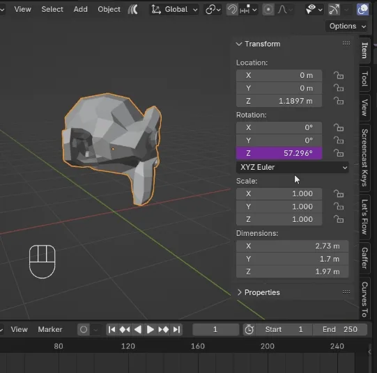Click Location Y field

click(x=279, y=88)
